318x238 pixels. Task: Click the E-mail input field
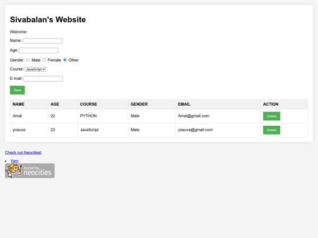tap(43, 79)
